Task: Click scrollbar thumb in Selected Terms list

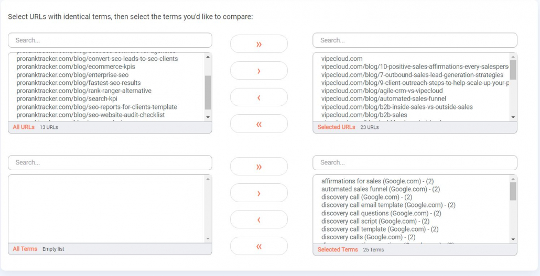Action: (x=513, y=191)
